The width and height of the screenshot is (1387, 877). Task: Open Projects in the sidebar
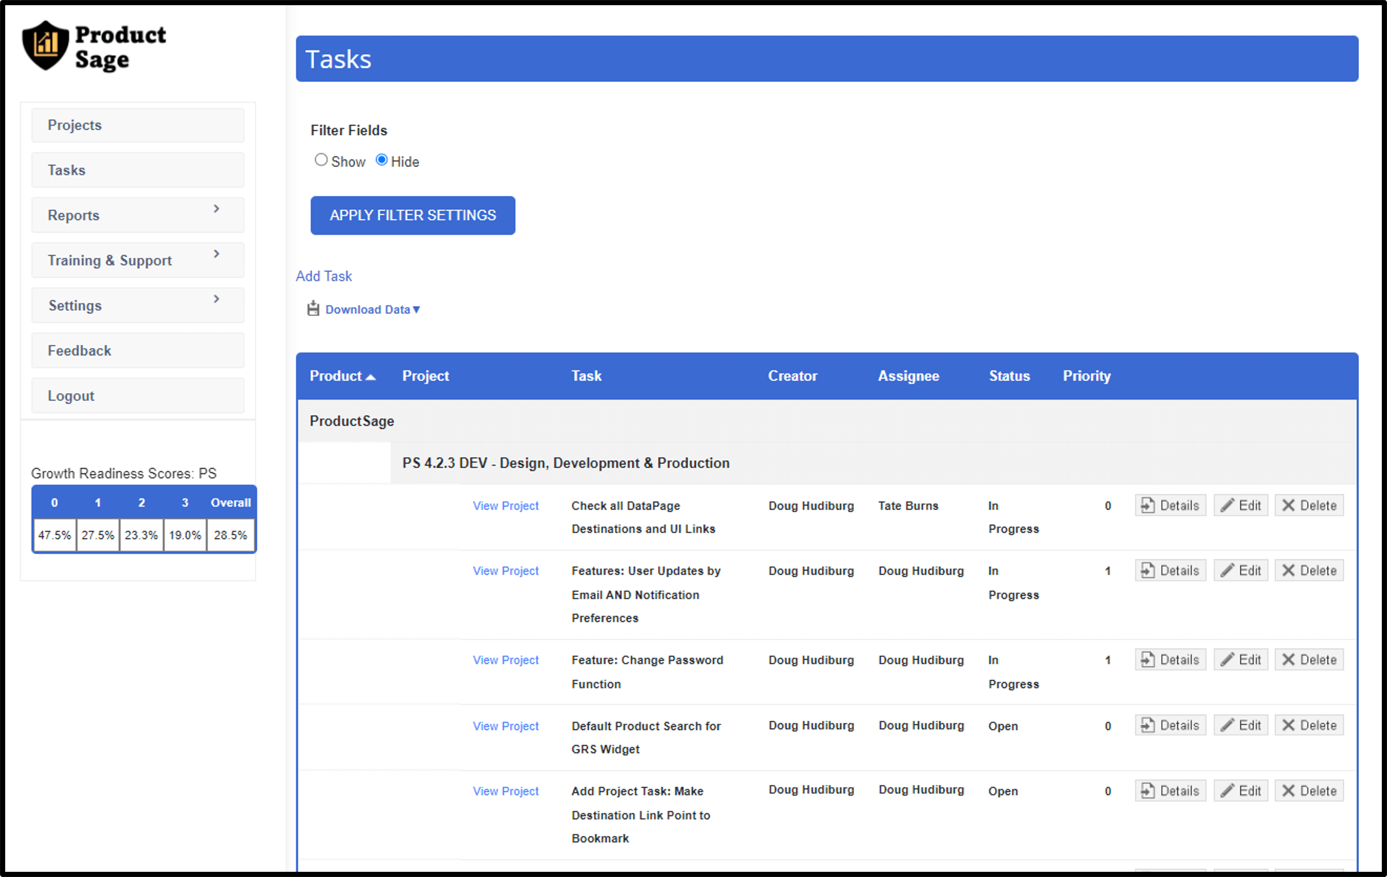point(138,125)
